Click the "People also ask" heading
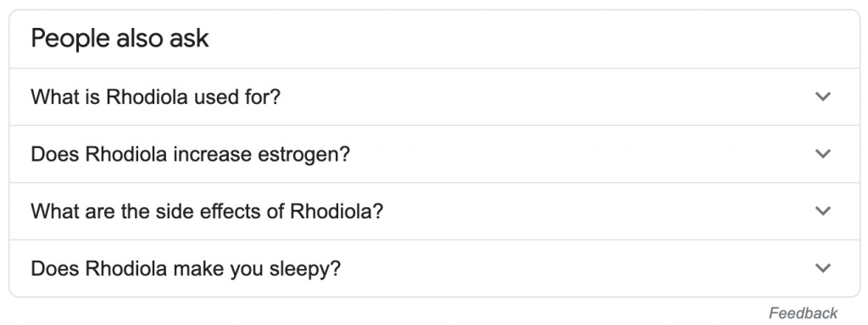The height and width of the screenshot is (325, 868). pyautogui.click(x=120, y=39)
